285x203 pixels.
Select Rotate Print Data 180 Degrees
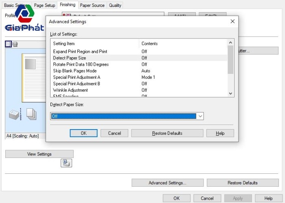[x=140, y=64]
